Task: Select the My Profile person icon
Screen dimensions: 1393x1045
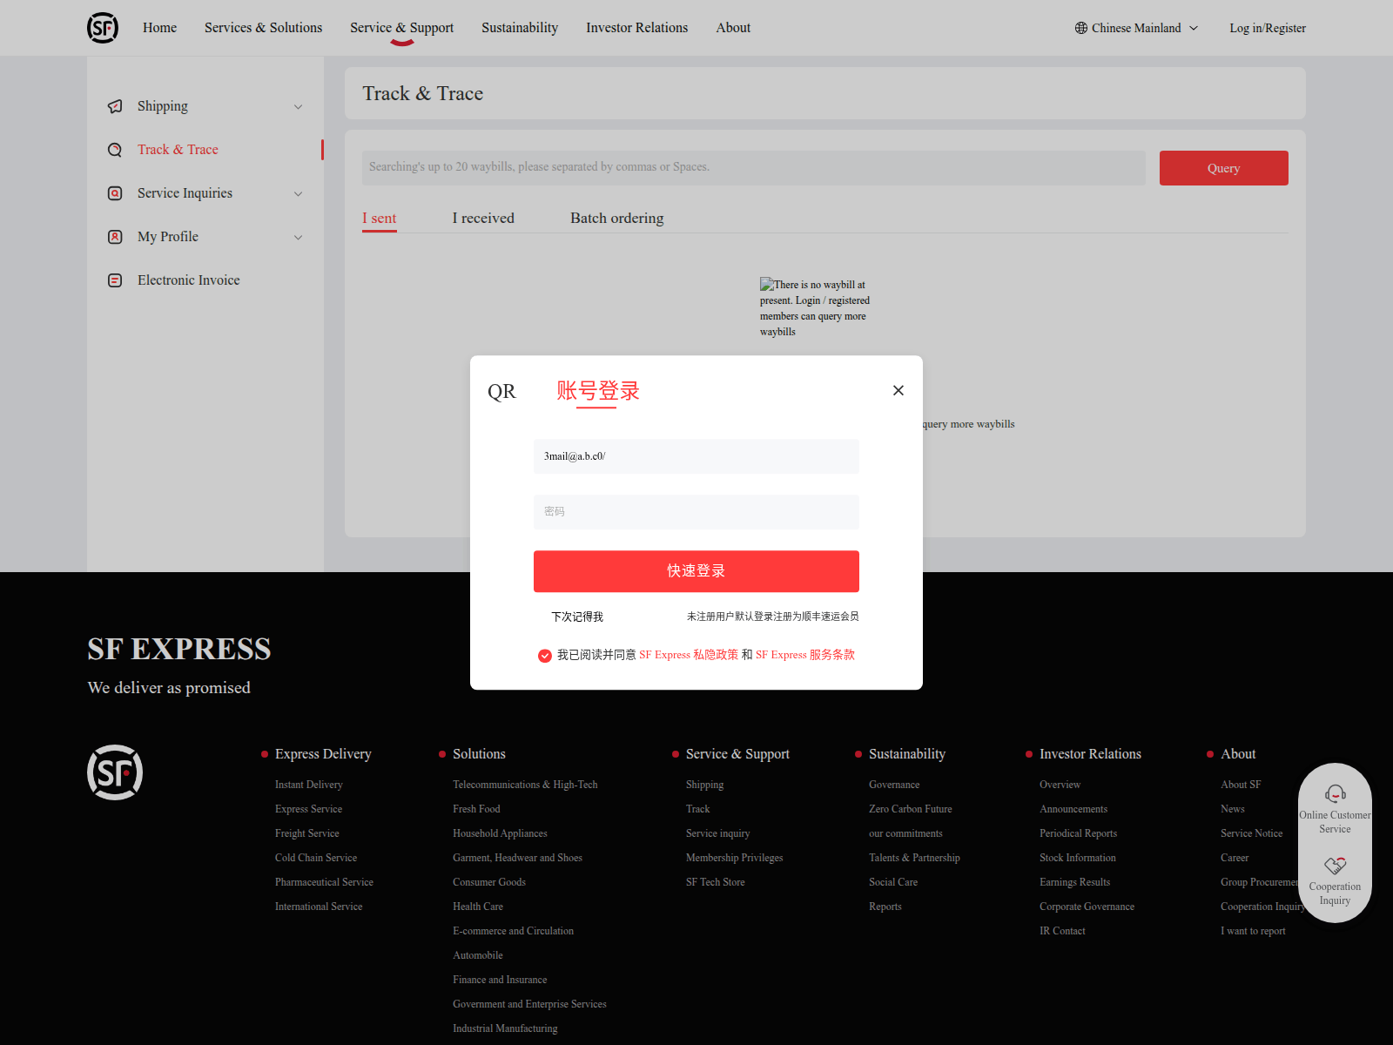Action: coord(115,236)
